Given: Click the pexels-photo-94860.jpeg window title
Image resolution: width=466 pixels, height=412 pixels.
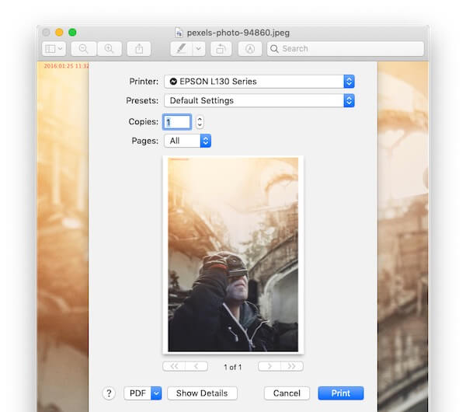Looking at the screenshot, I should pyautogui.click(x=238, y=33).
